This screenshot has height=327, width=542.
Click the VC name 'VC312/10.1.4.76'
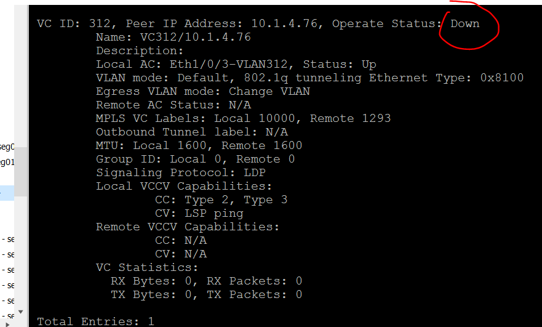click(x=195, y=37)
